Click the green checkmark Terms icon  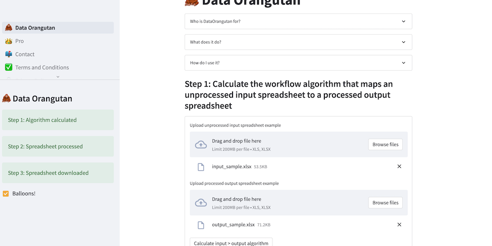coord(9,68)
